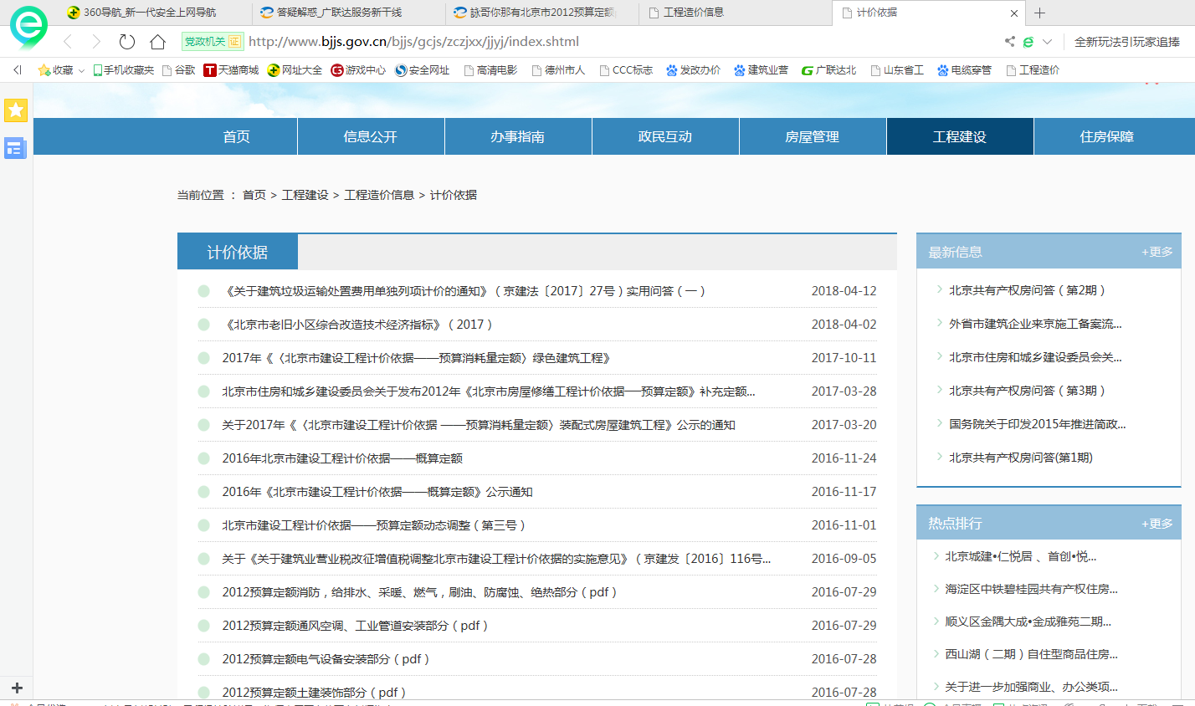Open 手机收藏夹 bookmark
Viewport: 1195px width, 706px height.
pyautogui.click(x=124, y=70)
